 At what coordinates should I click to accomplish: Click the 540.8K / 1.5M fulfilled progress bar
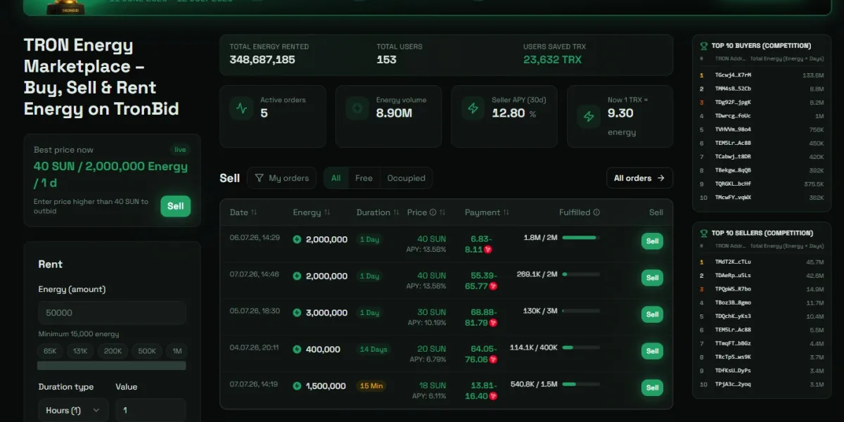tap(581, 384)
